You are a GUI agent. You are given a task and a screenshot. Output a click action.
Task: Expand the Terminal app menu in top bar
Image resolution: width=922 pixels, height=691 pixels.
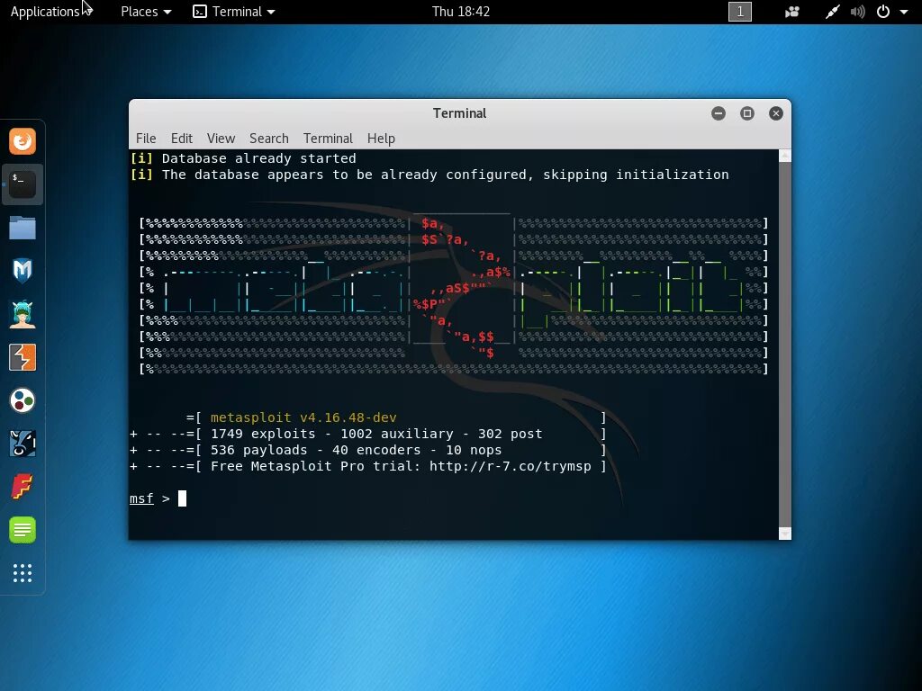click(234, 12)
